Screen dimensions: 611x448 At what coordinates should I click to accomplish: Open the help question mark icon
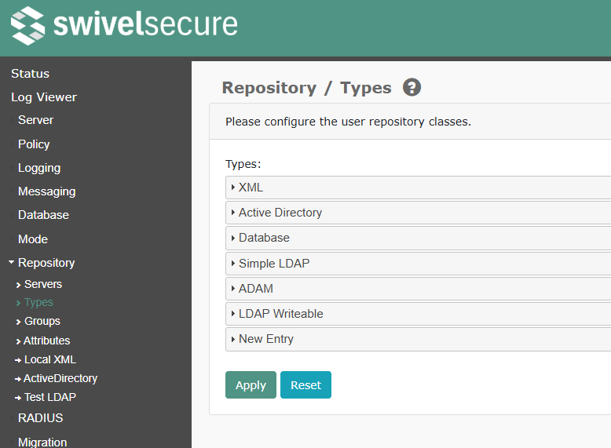[412, 87]
